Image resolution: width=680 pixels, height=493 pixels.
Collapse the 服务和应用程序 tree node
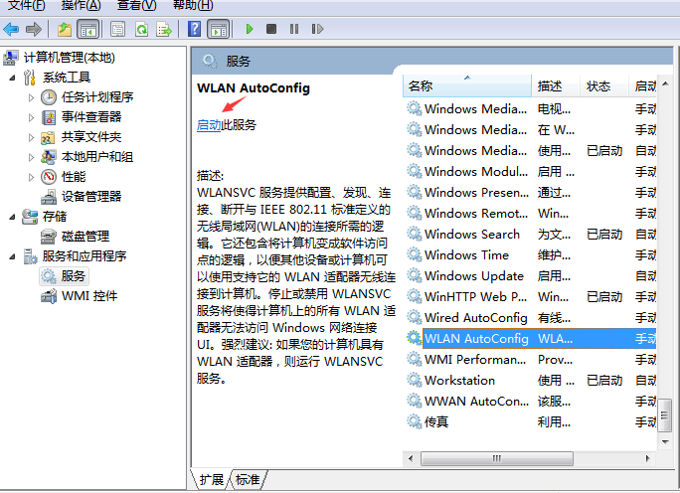tap(12, 256)
